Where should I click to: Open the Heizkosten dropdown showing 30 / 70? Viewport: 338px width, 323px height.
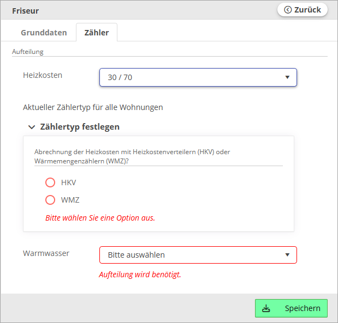191,77
